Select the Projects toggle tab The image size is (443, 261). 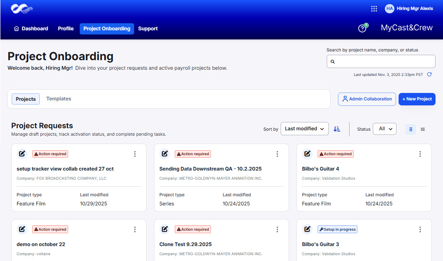pyautogui.click(x=26, y=99)
